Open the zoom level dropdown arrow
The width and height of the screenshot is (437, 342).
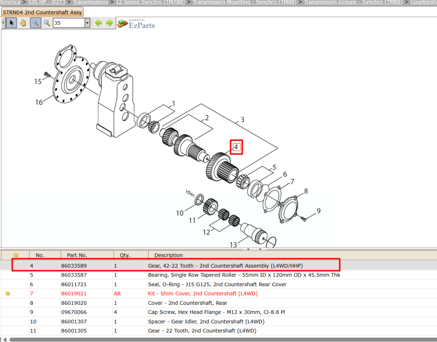(87, 23)
